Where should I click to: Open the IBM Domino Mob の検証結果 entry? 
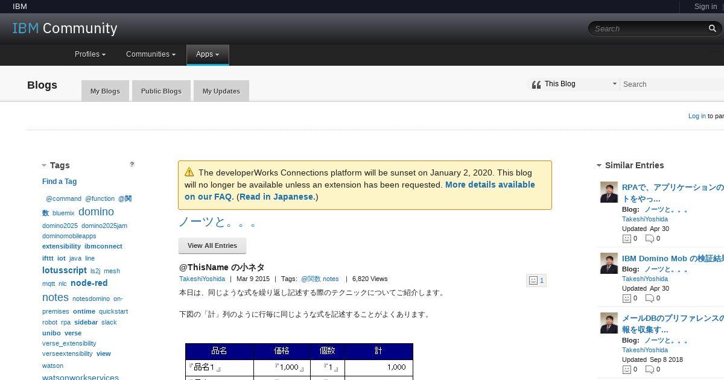click(673, 258)
